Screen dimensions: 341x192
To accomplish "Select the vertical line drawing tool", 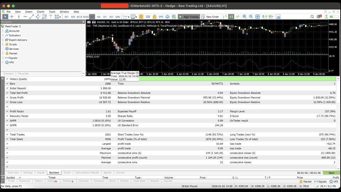I will click(19, 17).
